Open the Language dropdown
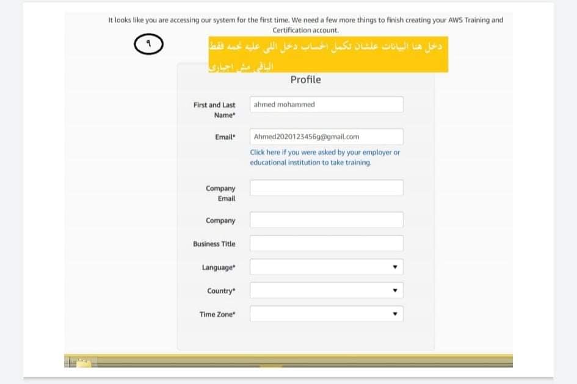 pyautogui.click(x=327, y=267)
